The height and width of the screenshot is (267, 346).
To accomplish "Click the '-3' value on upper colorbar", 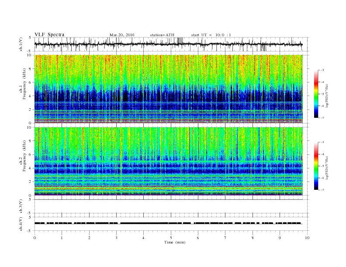I will coord(322,70).
